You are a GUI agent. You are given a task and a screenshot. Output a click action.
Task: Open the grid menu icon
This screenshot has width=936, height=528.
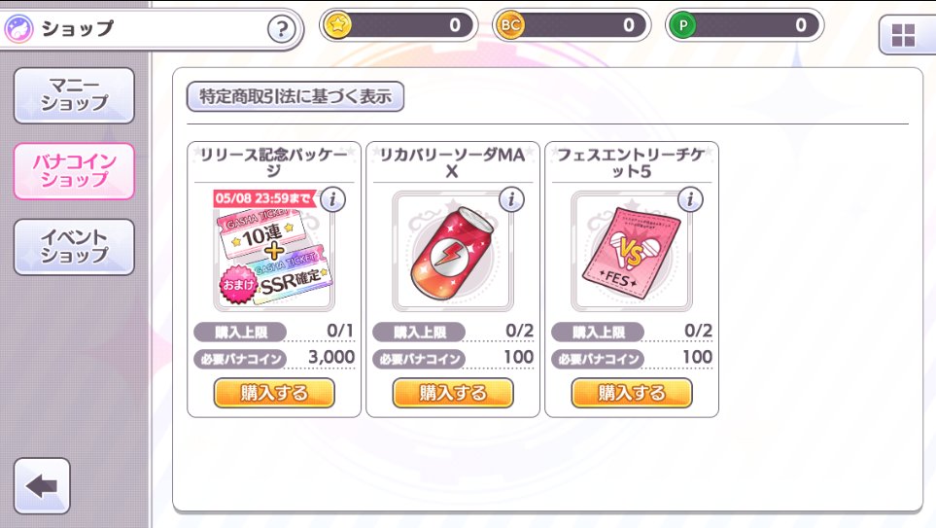pyautogui.click(x=903, y=35)
